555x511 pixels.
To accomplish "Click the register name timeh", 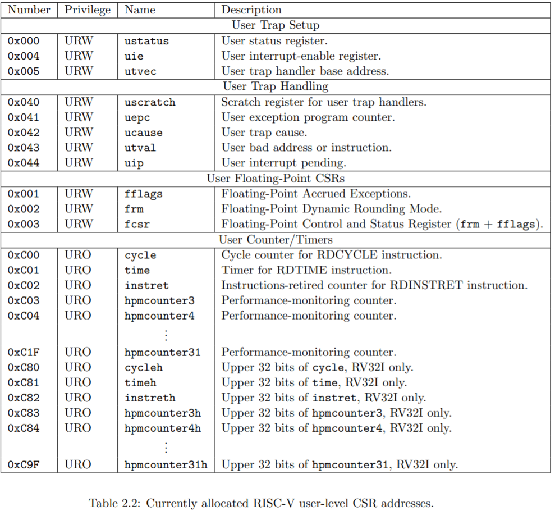I will point(140,383).
